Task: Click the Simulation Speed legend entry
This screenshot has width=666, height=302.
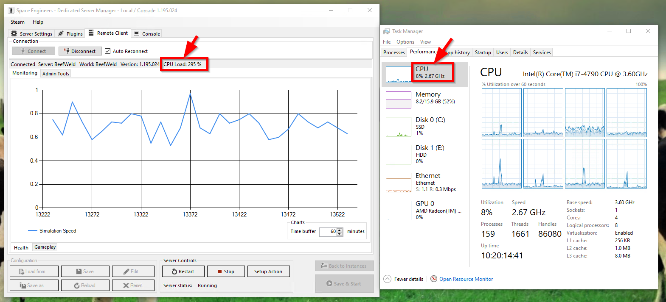Action: coord(52,231)
